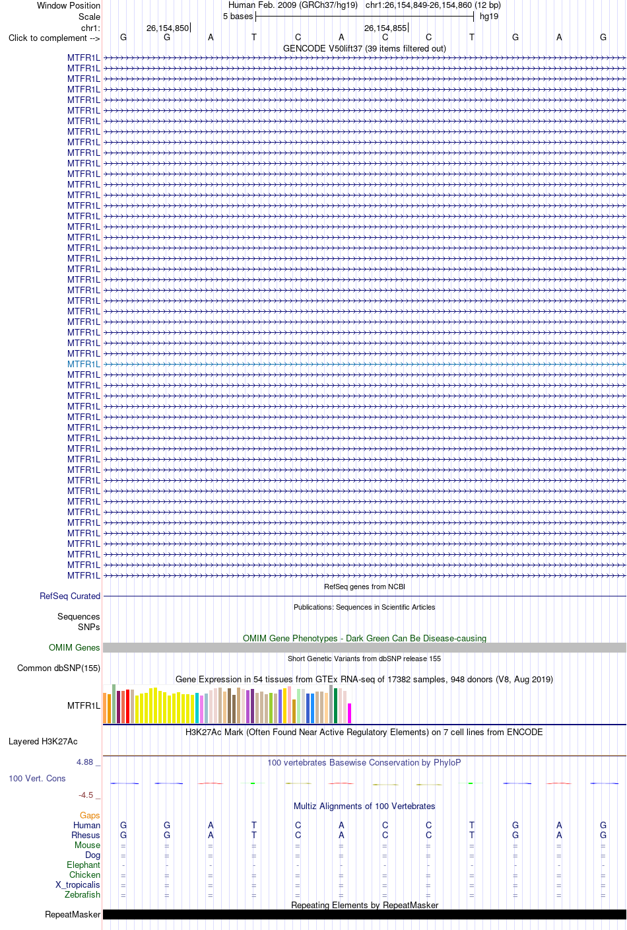Open 'Repeating Elements by RepeatMasker' title
The image size is (627, 930).
[x=364, y=905]
